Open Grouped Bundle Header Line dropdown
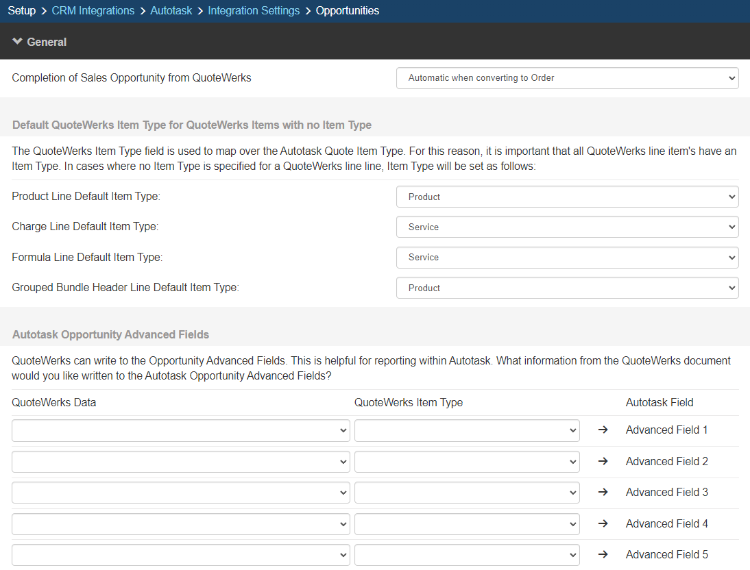The image size is (750, 570). click(567, 288)
